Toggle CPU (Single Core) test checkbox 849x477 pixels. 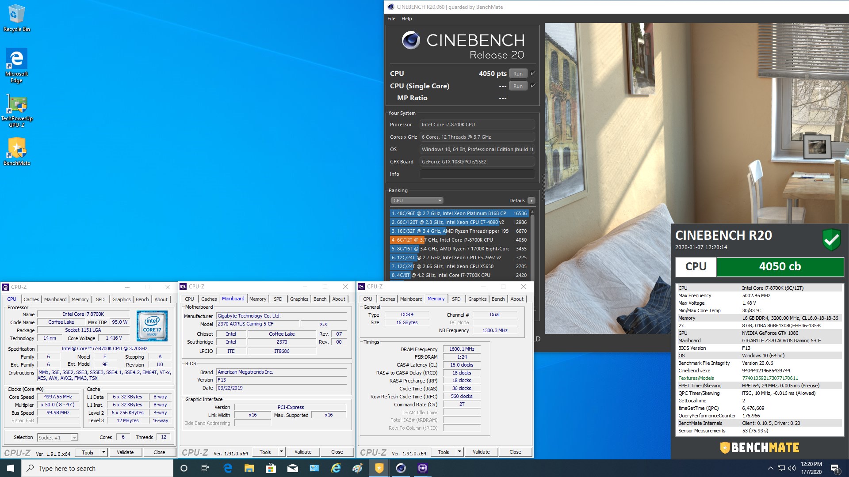(533, 86)
